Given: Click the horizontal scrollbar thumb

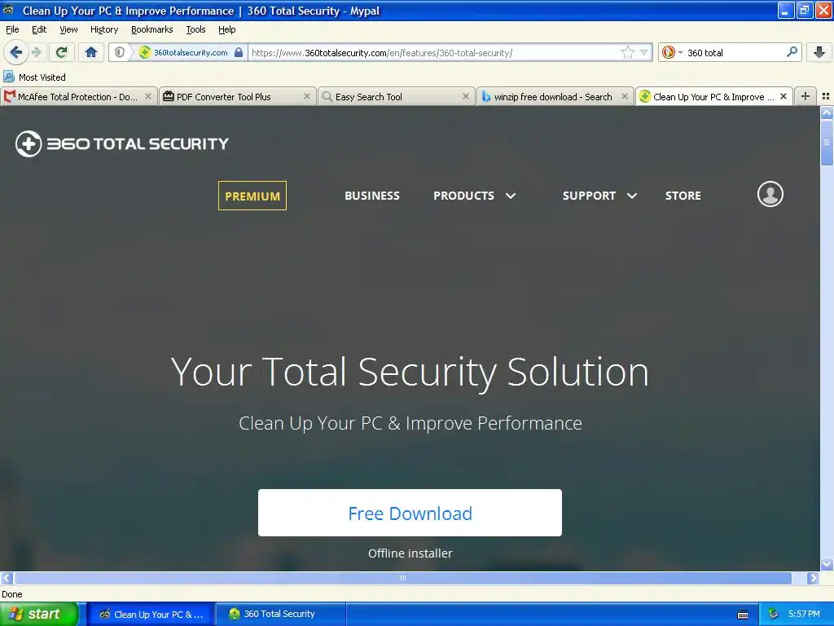Looking at the screenshot, I should tap(402, 578).
